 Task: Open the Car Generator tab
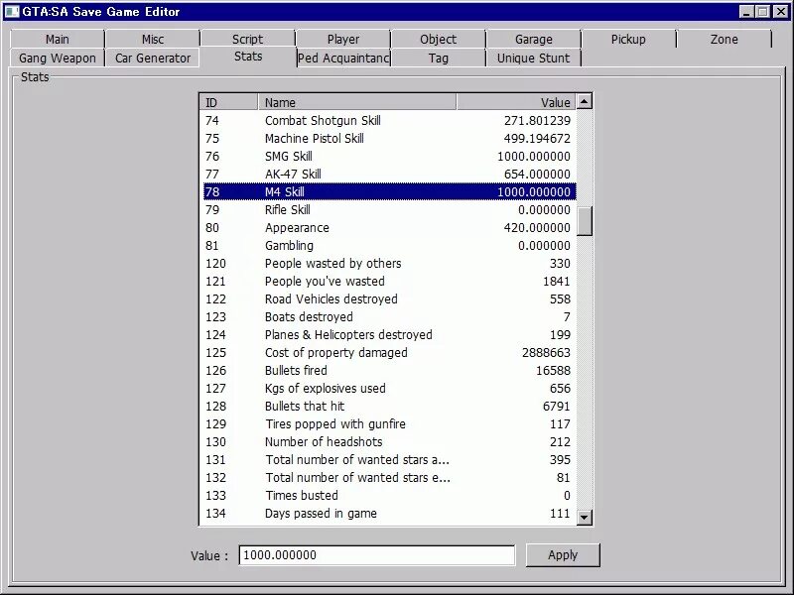(x=153, y=58)
